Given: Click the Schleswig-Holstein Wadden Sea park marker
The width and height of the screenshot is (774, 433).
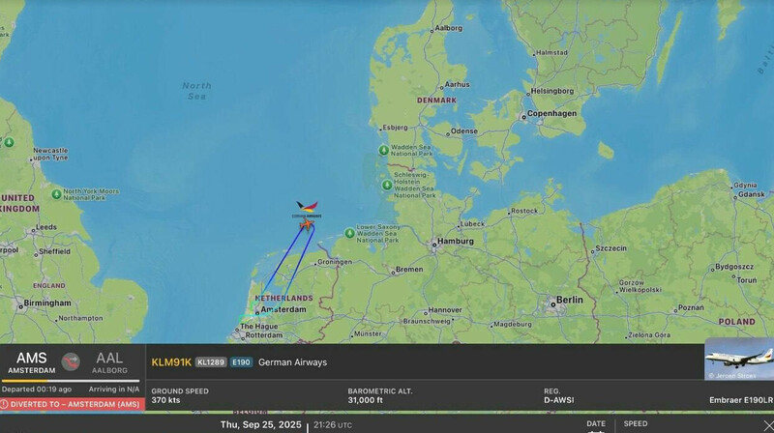Looking at the screenshot, I should click(387, 185).
